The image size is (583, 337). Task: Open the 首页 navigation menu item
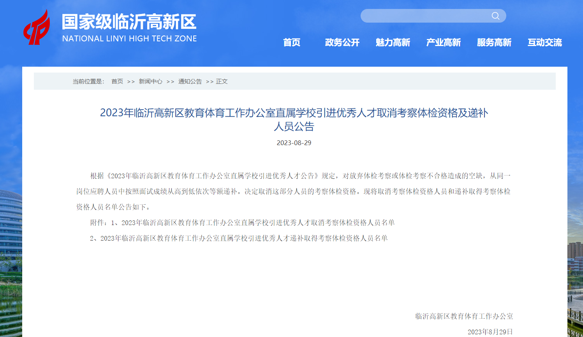292,43
